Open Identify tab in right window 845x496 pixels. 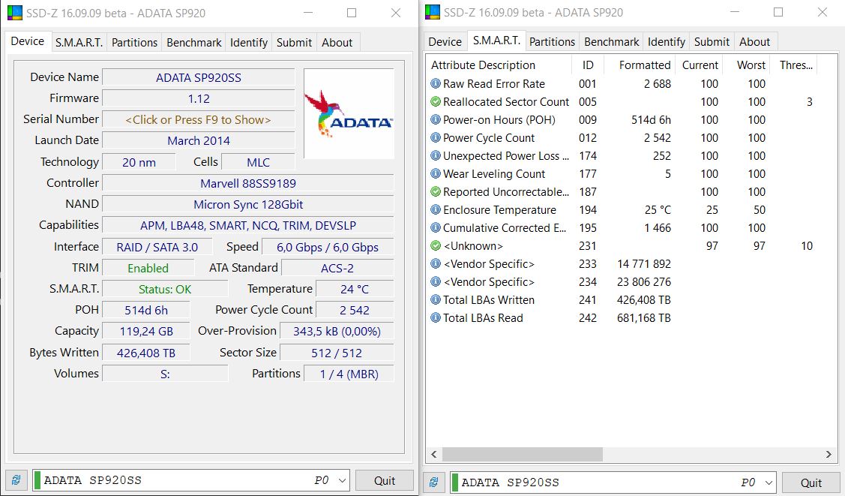[x=667, y=42]
